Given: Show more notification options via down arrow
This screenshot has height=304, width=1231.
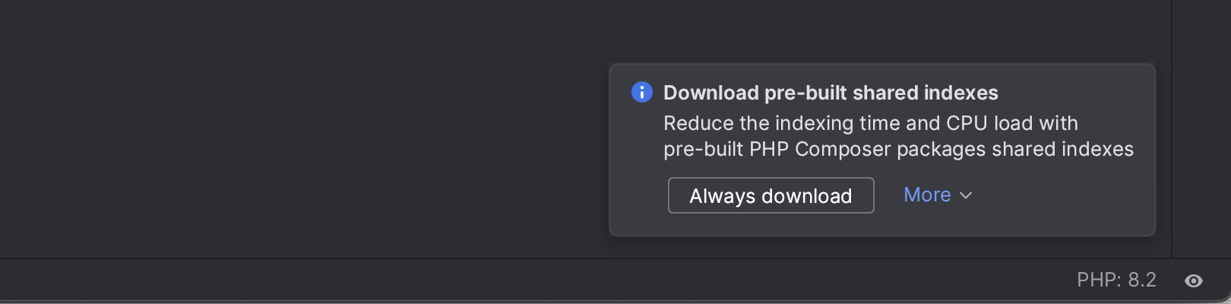Looking at the screenshot, I should 966,196.
